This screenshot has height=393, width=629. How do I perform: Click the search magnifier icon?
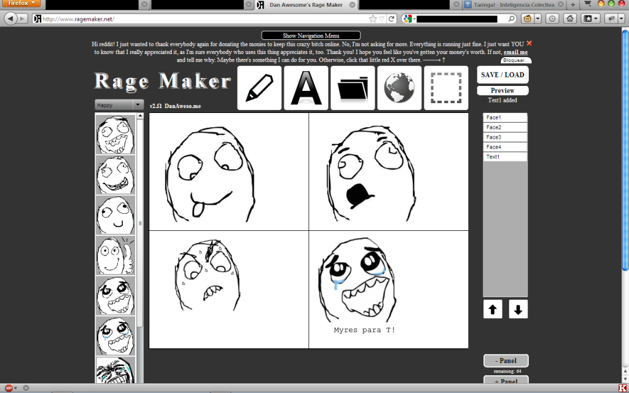(x=512, y=18)
